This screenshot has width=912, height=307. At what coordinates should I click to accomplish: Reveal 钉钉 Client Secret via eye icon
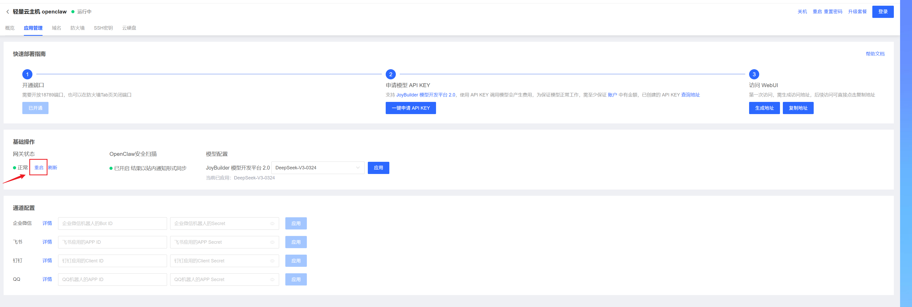click(x=272, y=261)
